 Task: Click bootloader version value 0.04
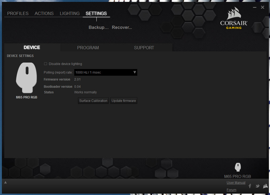[77, 87]
